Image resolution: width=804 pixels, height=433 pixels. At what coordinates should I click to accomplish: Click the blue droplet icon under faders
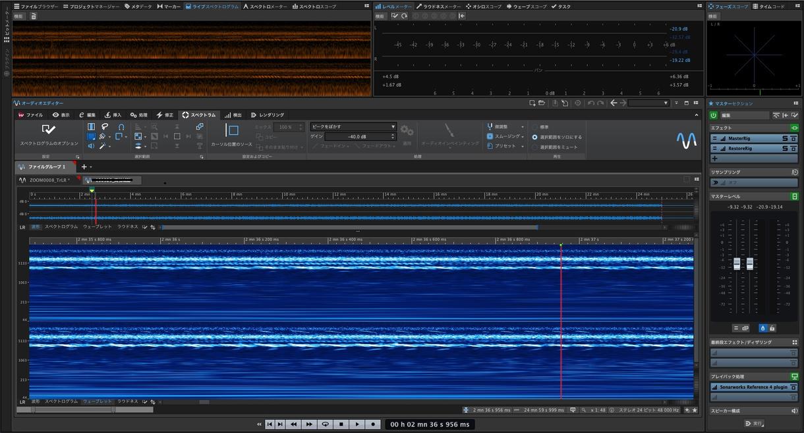point(762,328)
